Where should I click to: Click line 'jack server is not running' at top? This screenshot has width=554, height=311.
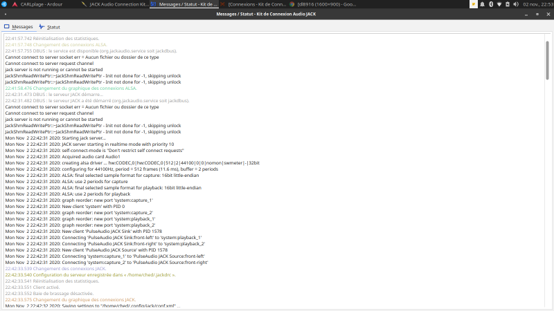(54, 70)
